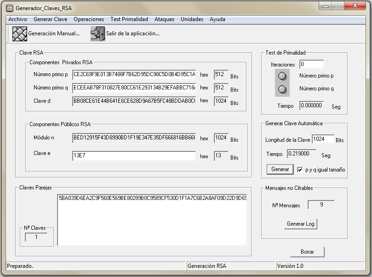Viewport: 372px width, 277px height.
Task: Click the Iteraciones input field
Action: pyautogui.click(x=311, y=64)
